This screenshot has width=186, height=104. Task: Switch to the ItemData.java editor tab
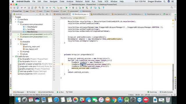[136, 14]
